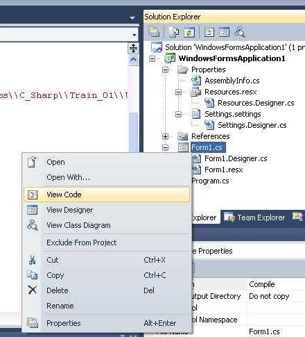Select Form1.Designer.cs in the tree

pyautogui.click(x=236, y=158)
